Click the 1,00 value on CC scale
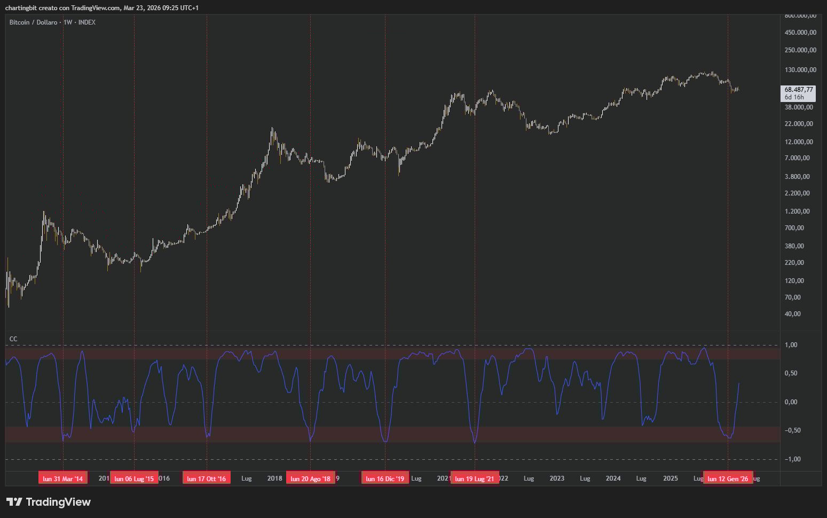 coord(791,345)
